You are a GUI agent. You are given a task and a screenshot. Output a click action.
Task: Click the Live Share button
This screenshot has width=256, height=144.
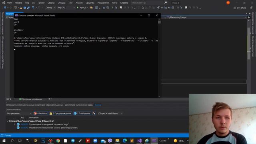[240, 8]
